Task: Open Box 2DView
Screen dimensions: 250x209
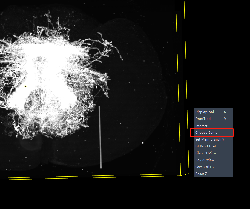Action: (205, 160)
